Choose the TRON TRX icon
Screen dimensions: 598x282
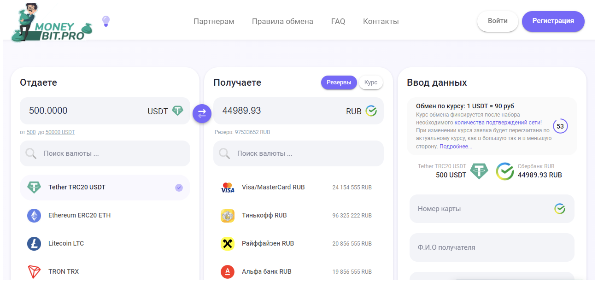(34, 271)
